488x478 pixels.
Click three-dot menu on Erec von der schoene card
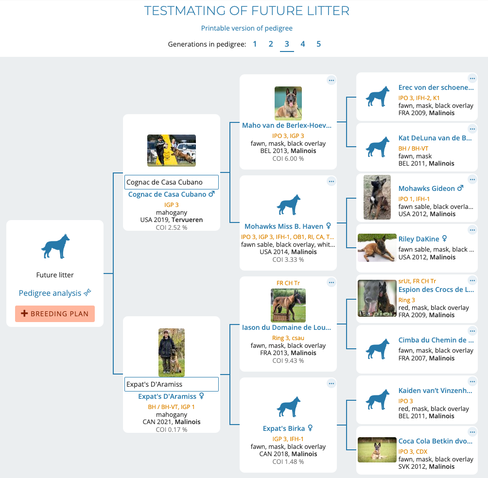click(x=472, y=78)
